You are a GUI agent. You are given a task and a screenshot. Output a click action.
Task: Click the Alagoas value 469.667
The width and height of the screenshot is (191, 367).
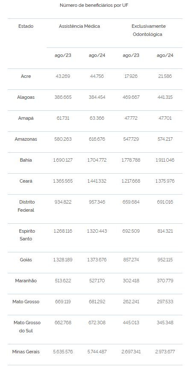(x=131, y=97)
